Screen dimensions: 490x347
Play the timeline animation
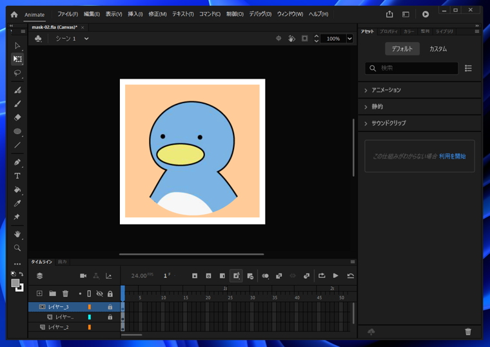[336, 275]
